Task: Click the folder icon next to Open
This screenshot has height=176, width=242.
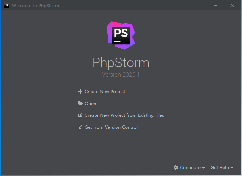Action: coord(80,103)
